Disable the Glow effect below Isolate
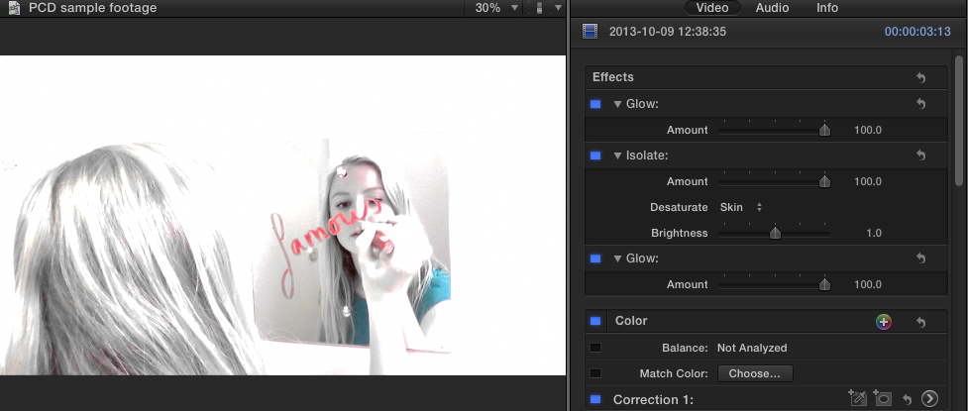This screenshot has height=411, width=968. (x=595, y=258)
